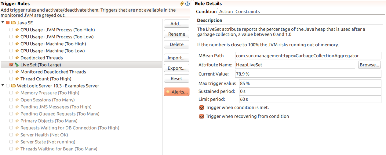Click the Thread Count rule warning icon
Screen dimensions: 386x155
coord(17,79)
